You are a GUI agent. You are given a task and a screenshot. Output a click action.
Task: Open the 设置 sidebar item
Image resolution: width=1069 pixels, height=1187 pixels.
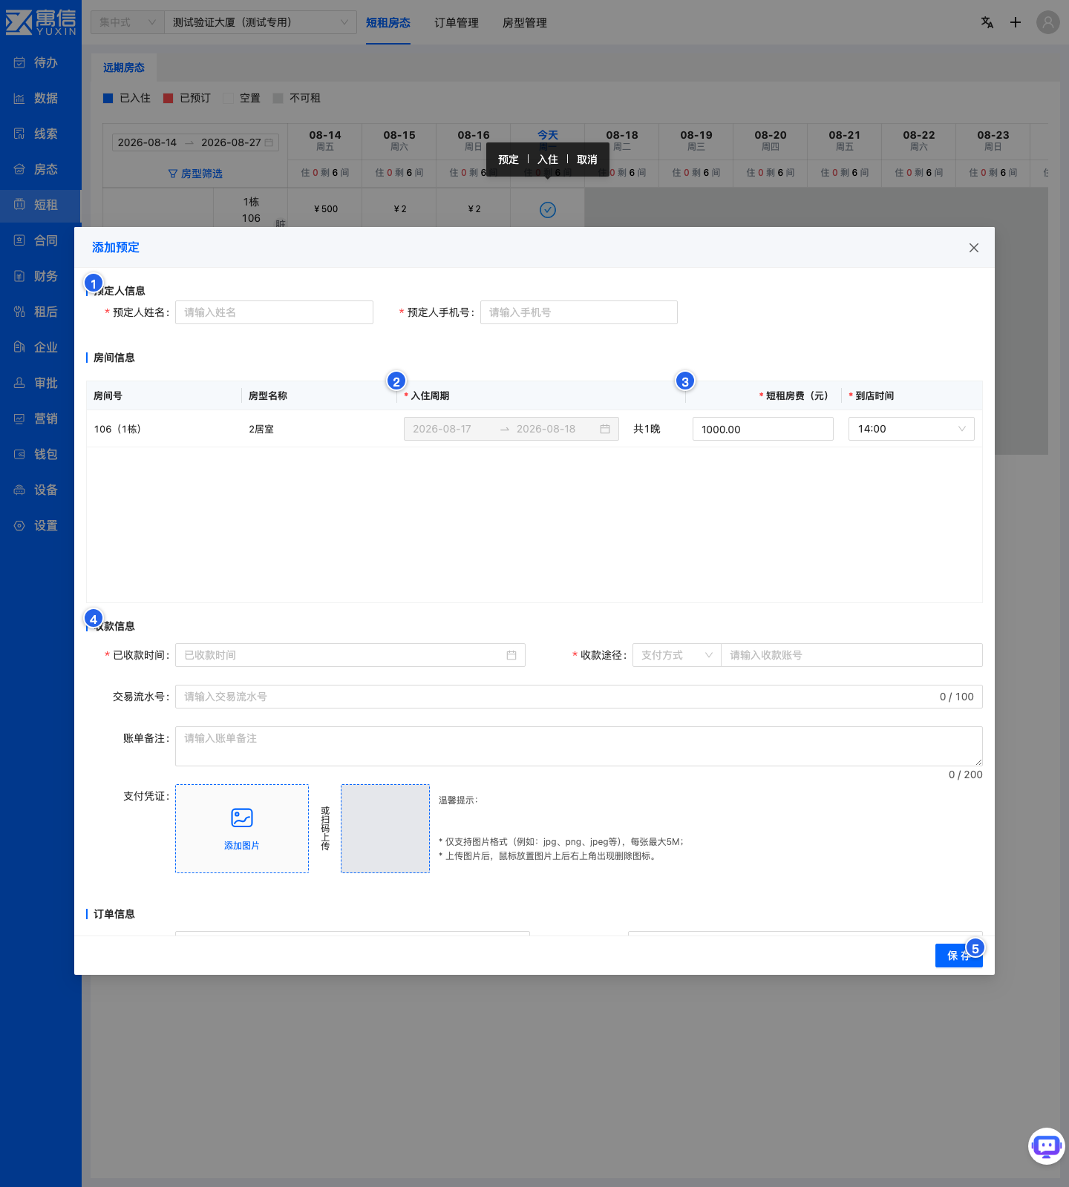point(40,525)
